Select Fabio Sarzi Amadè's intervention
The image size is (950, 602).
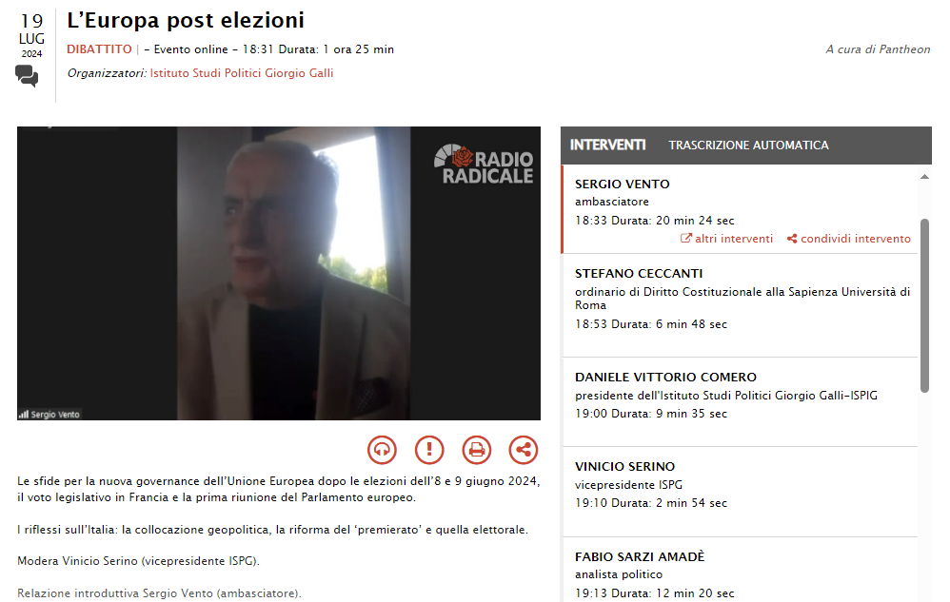coord(740,570)
